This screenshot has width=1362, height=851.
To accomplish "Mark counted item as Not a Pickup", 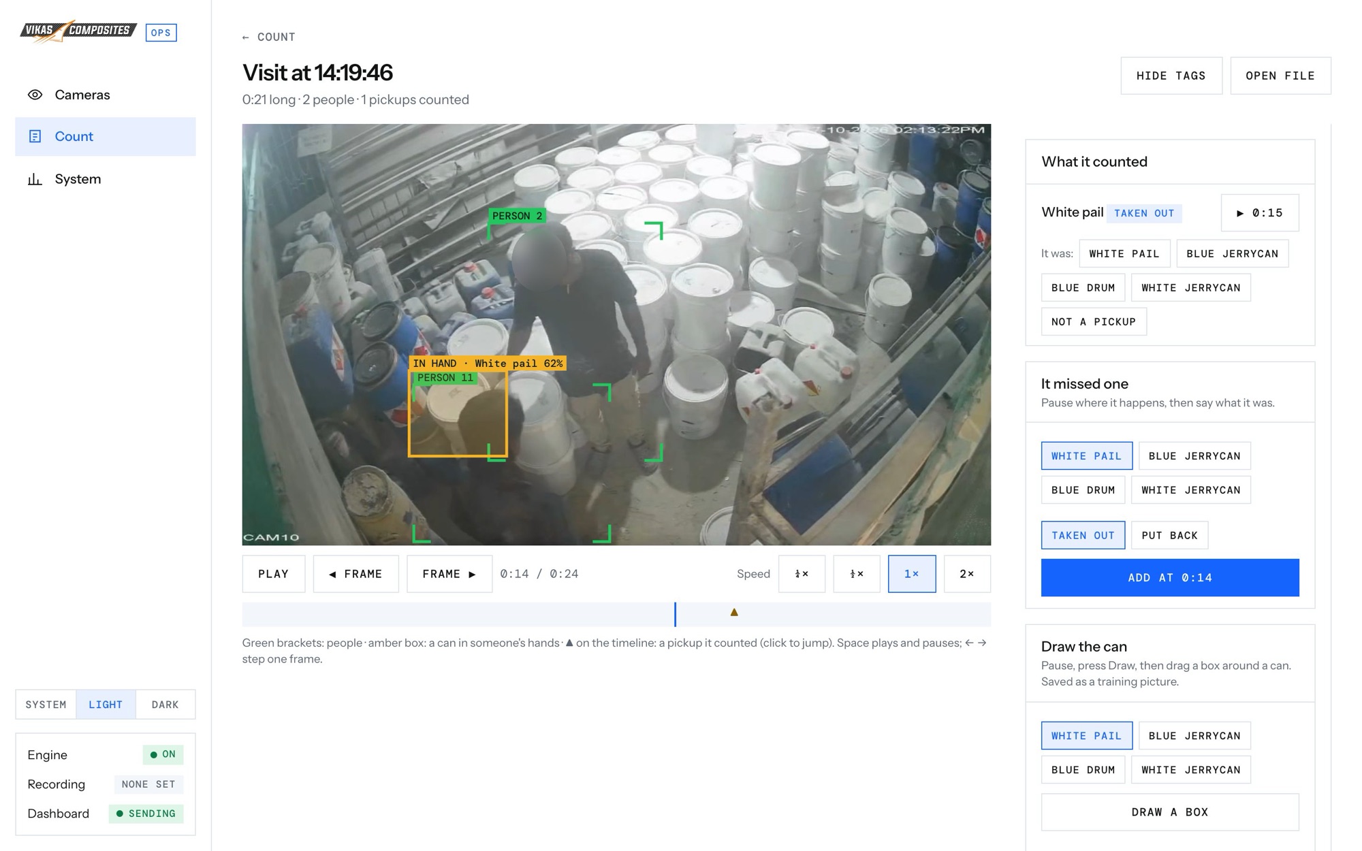I will (1094, 322).
